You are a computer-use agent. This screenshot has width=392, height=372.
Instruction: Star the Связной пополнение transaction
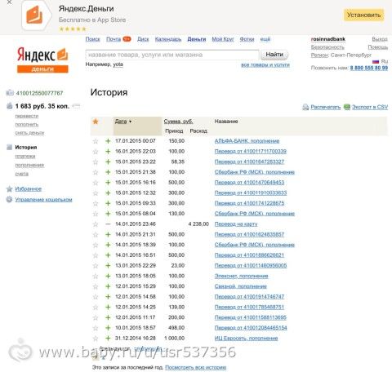[x=96, y=286]
